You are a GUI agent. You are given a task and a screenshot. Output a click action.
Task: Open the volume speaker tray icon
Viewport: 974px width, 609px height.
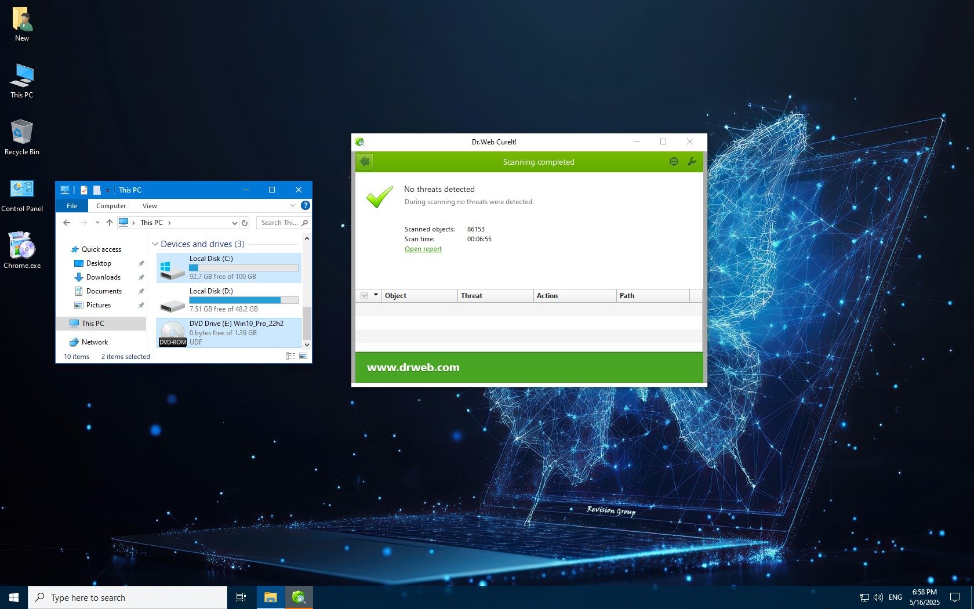pos(878,597)
